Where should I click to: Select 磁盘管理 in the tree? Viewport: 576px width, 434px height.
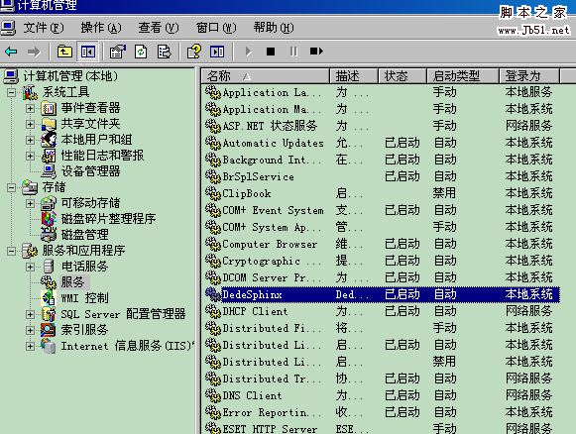[84, 235]
